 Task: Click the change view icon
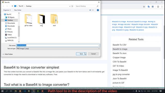tap(90, 10)
